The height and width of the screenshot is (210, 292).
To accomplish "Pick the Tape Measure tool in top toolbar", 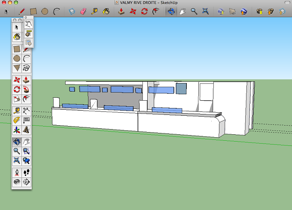I will click(94, 11).
